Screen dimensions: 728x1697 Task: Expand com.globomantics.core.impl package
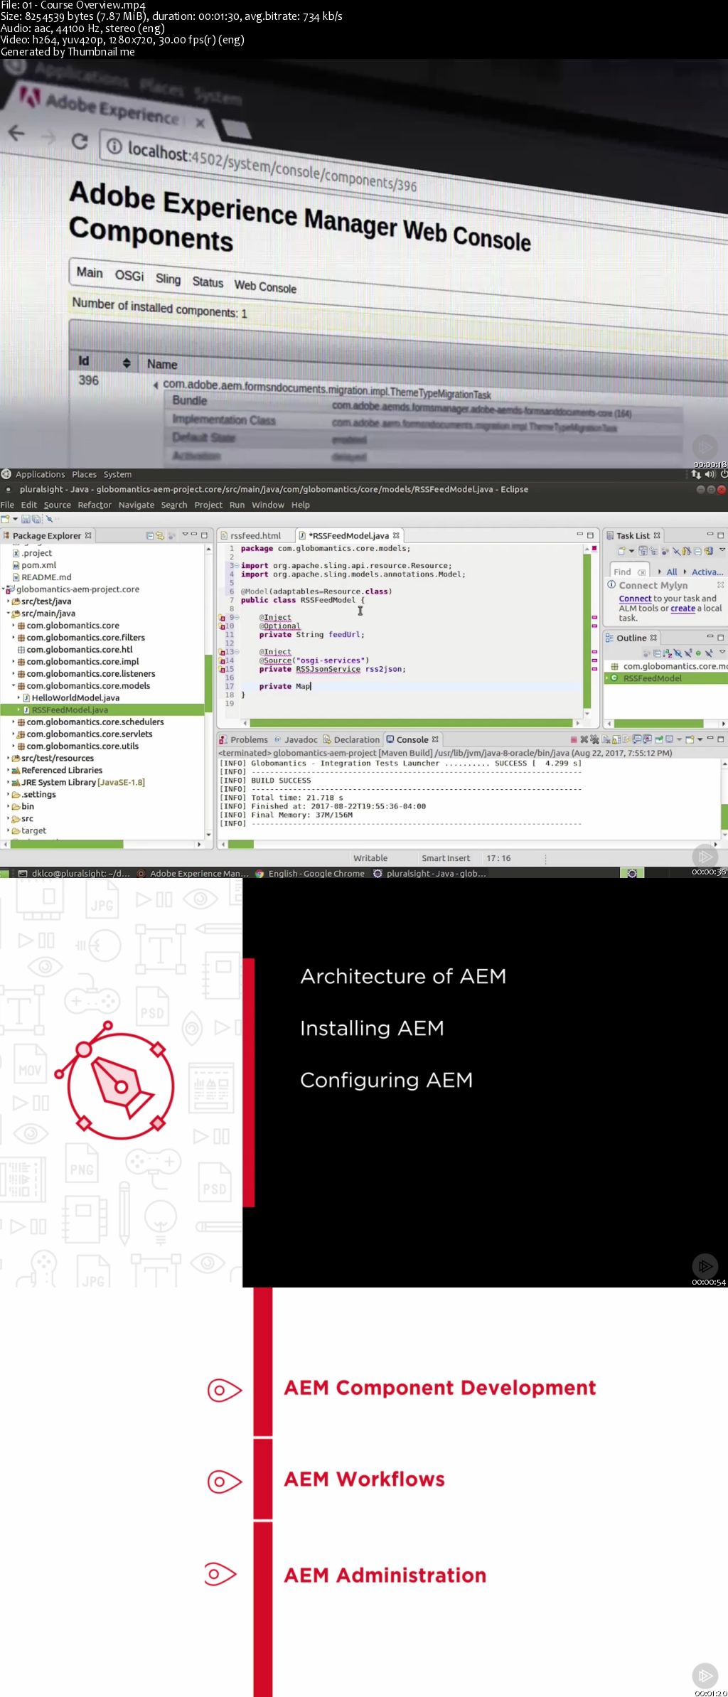(x=14, y=662)
